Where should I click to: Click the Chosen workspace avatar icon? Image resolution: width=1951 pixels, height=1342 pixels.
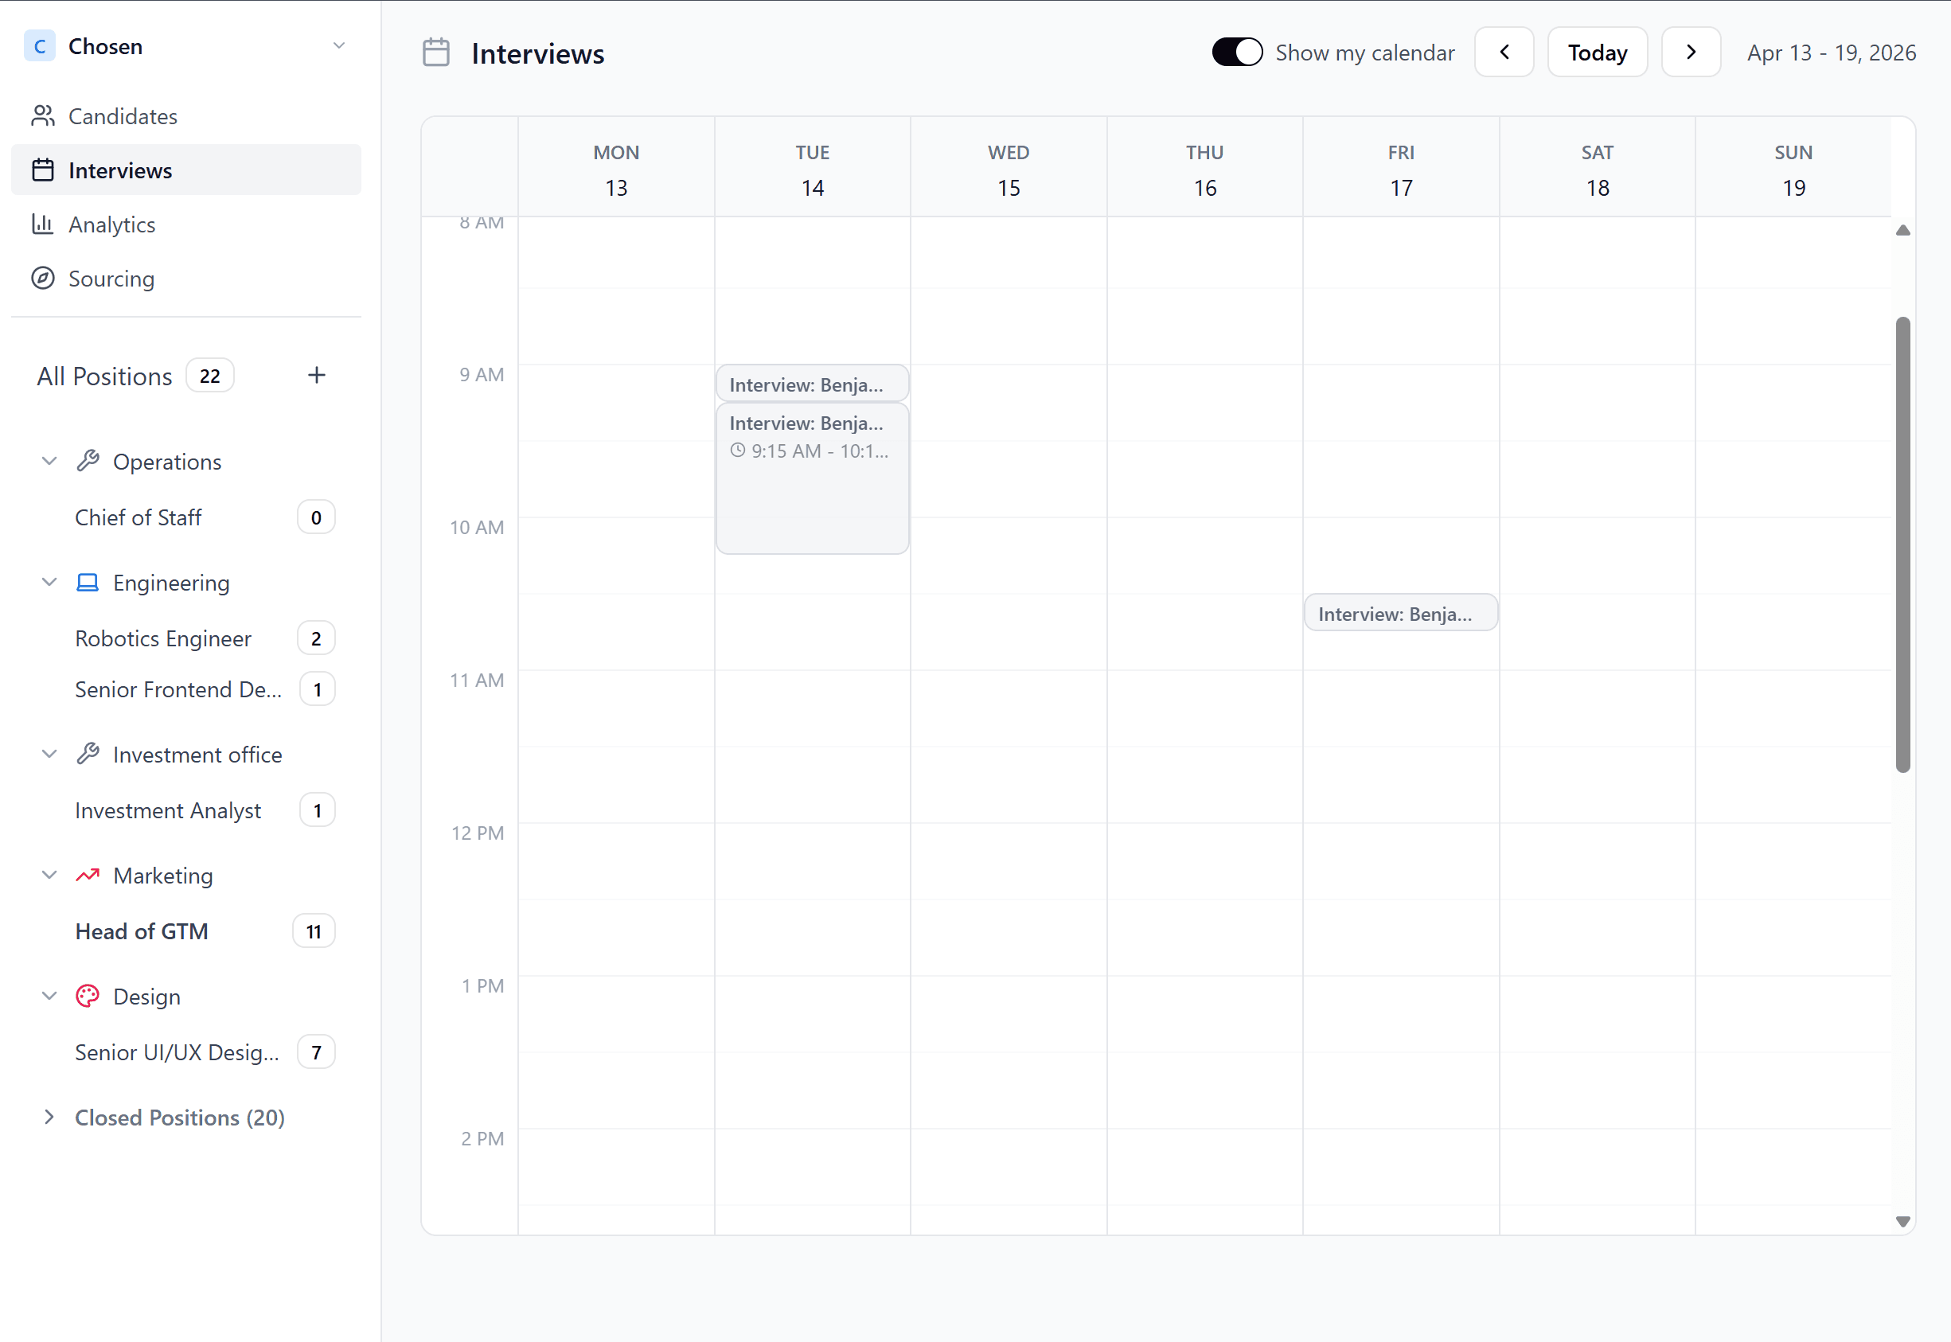tap(39, 45)
